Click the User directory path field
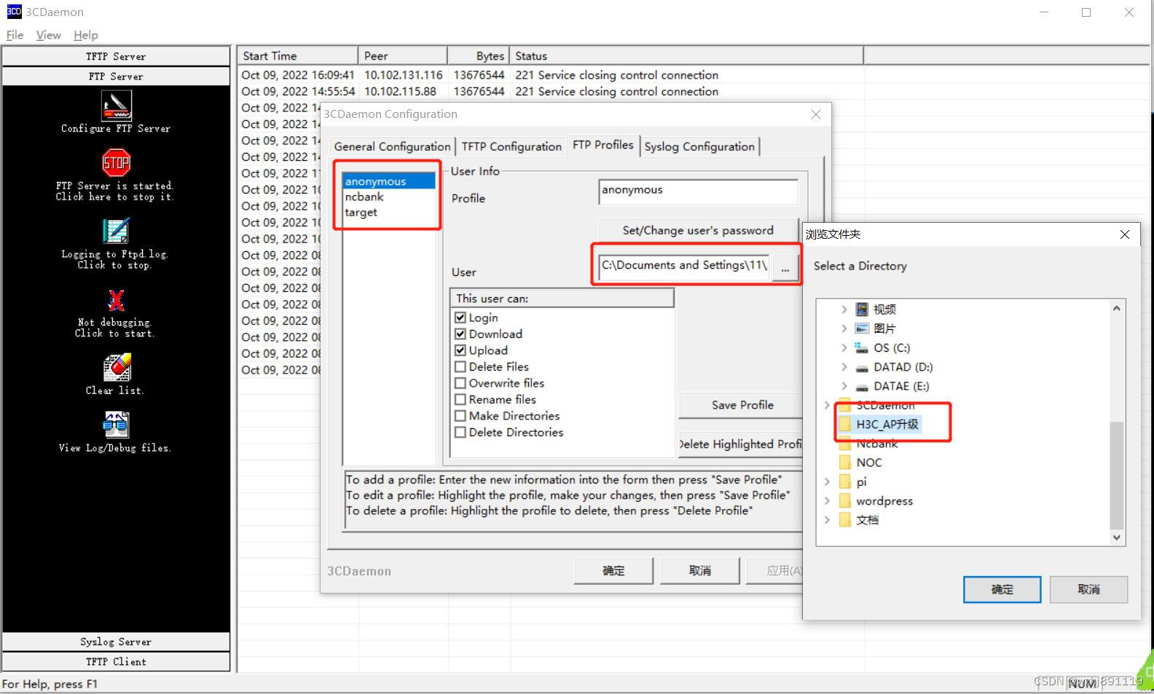The height and width of the screenshot is (694, 1154). 684,267
